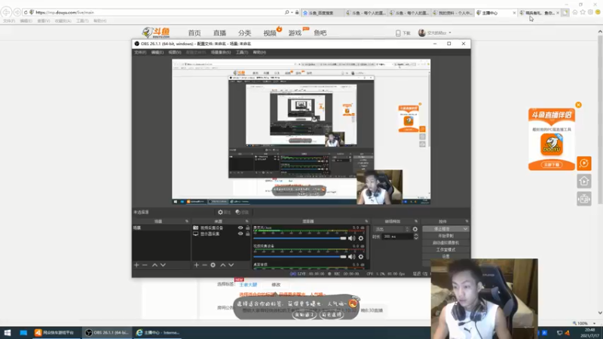Move scene down in OBS 场景 panel
Screen dimensions: 603x339
pos(163,265)
